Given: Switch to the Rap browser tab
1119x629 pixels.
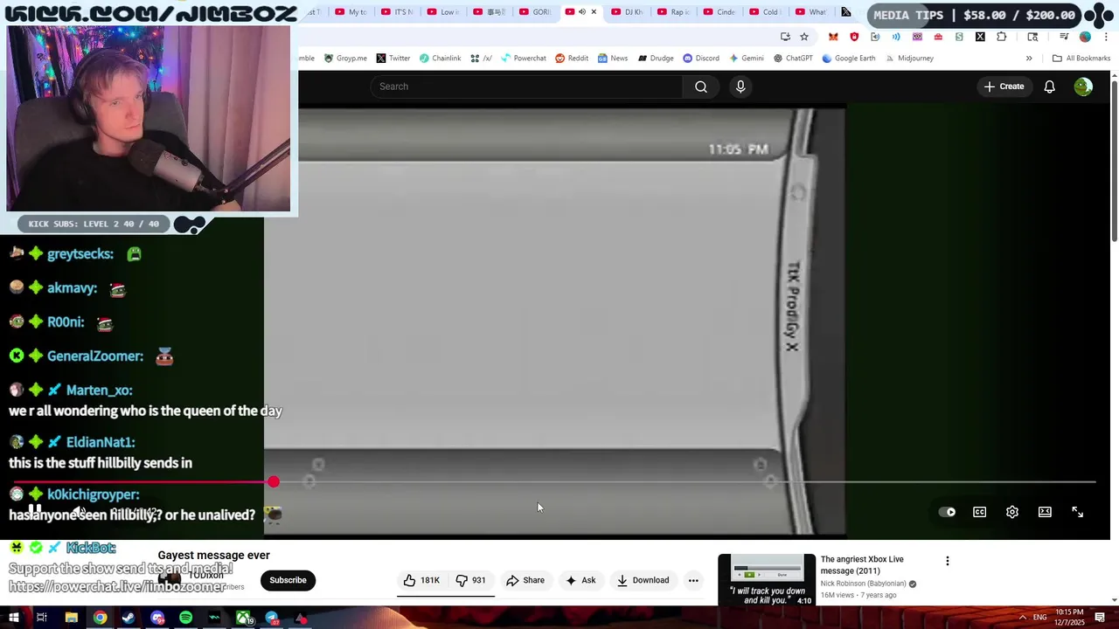Looking at the screenshot, I should point(674,12).
